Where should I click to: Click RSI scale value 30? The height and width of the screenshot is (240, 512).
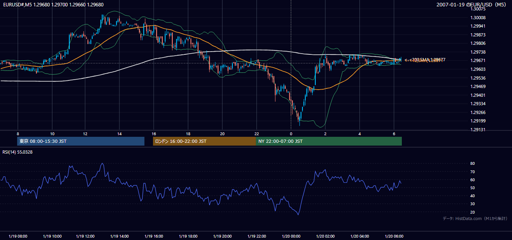(472, 204)
